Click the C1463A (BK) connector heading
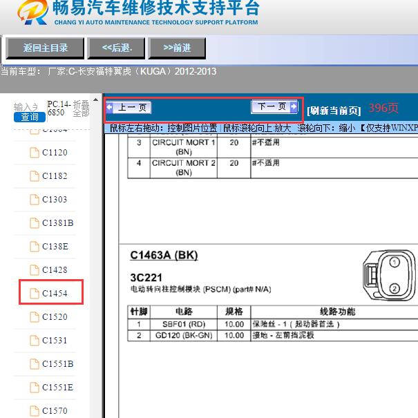The height and width of the screenshot is (418, 418). tap(164, 255)
